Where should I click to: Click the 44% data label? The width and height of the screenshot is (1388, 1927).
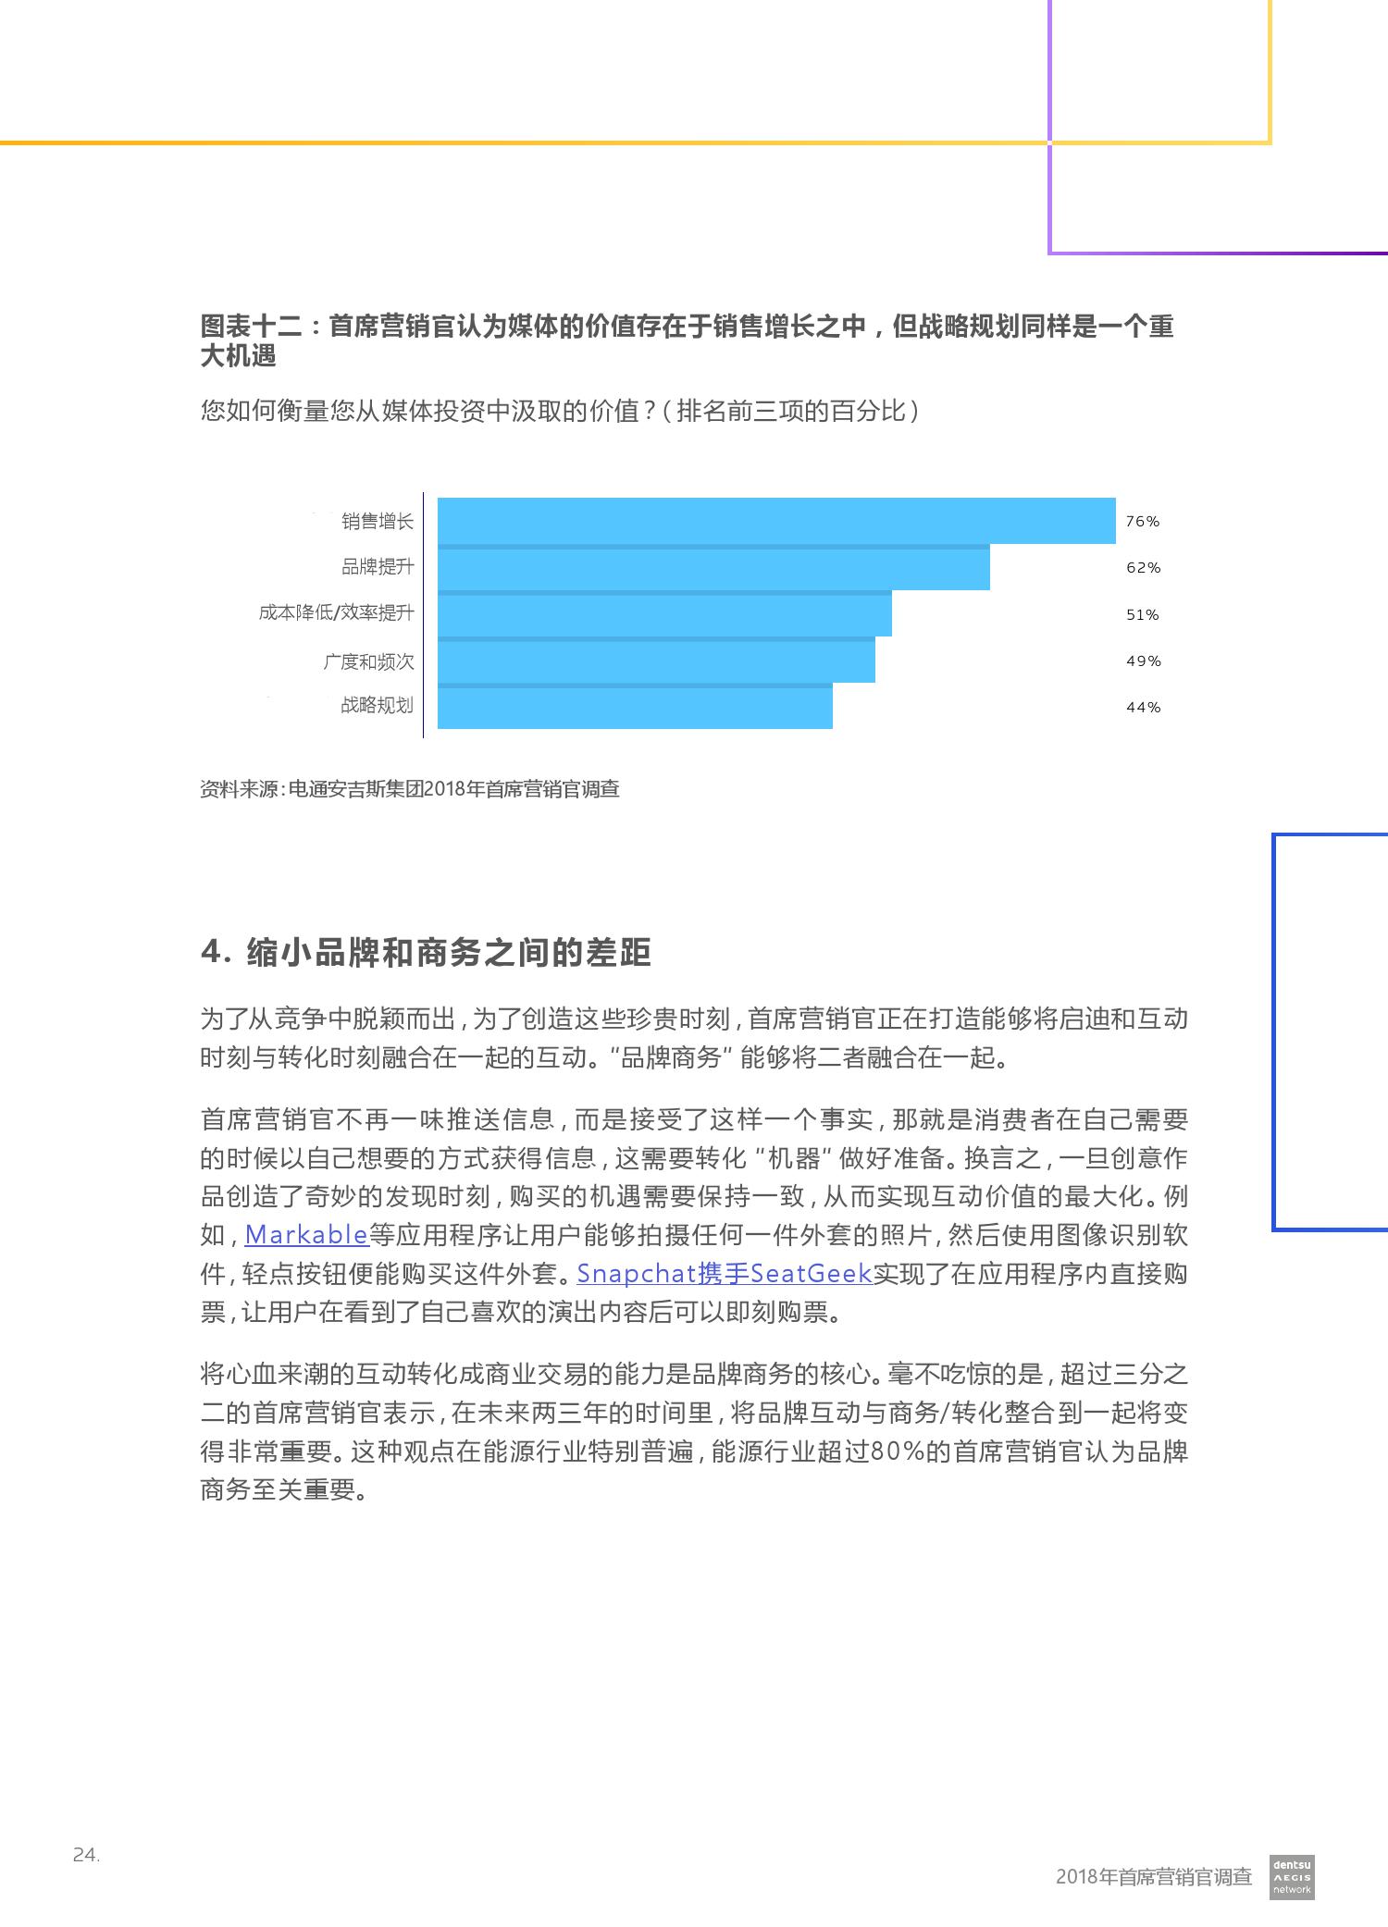pyautogui.click(x=1143, y=708)
